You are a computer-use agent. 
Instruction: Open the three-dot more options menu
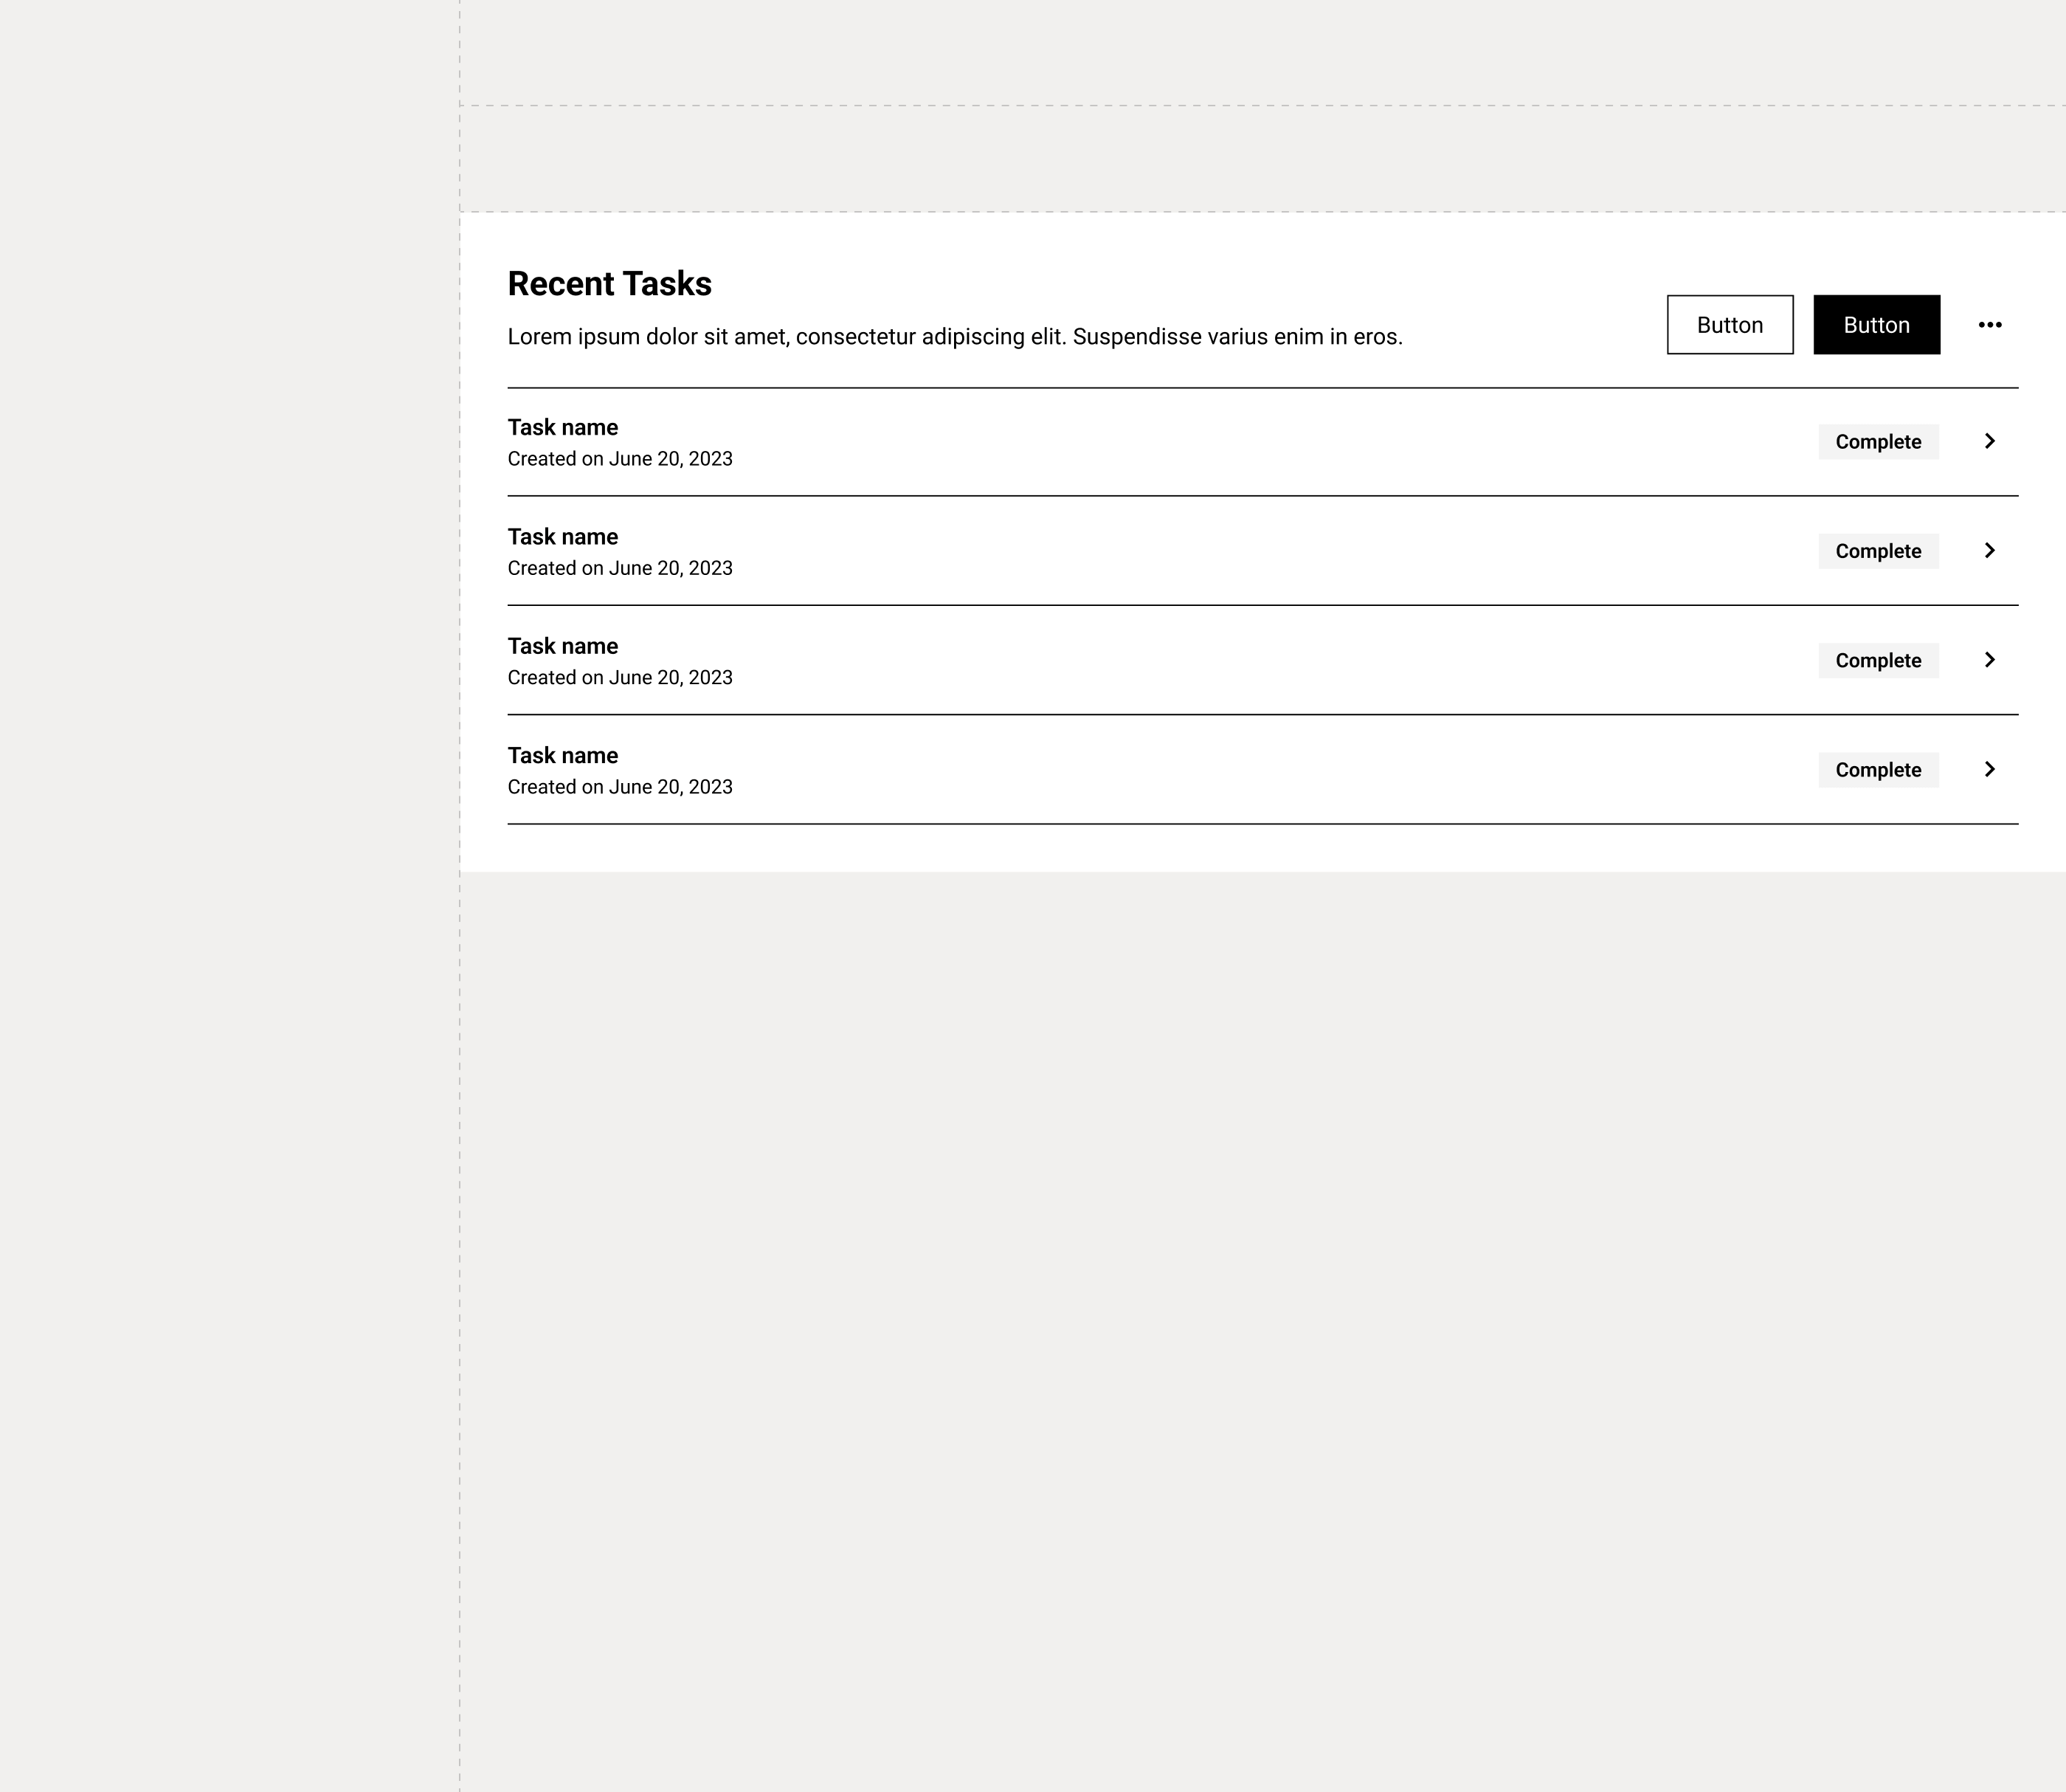click(1989, 325)
